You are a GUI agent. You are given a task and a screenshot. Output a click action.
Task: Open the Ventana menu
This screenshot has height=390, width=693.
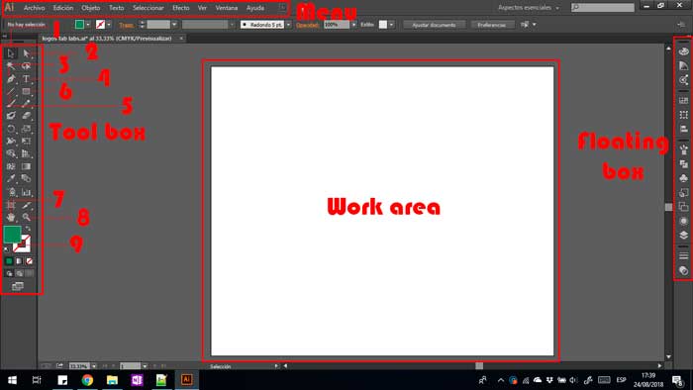point(227,8)
